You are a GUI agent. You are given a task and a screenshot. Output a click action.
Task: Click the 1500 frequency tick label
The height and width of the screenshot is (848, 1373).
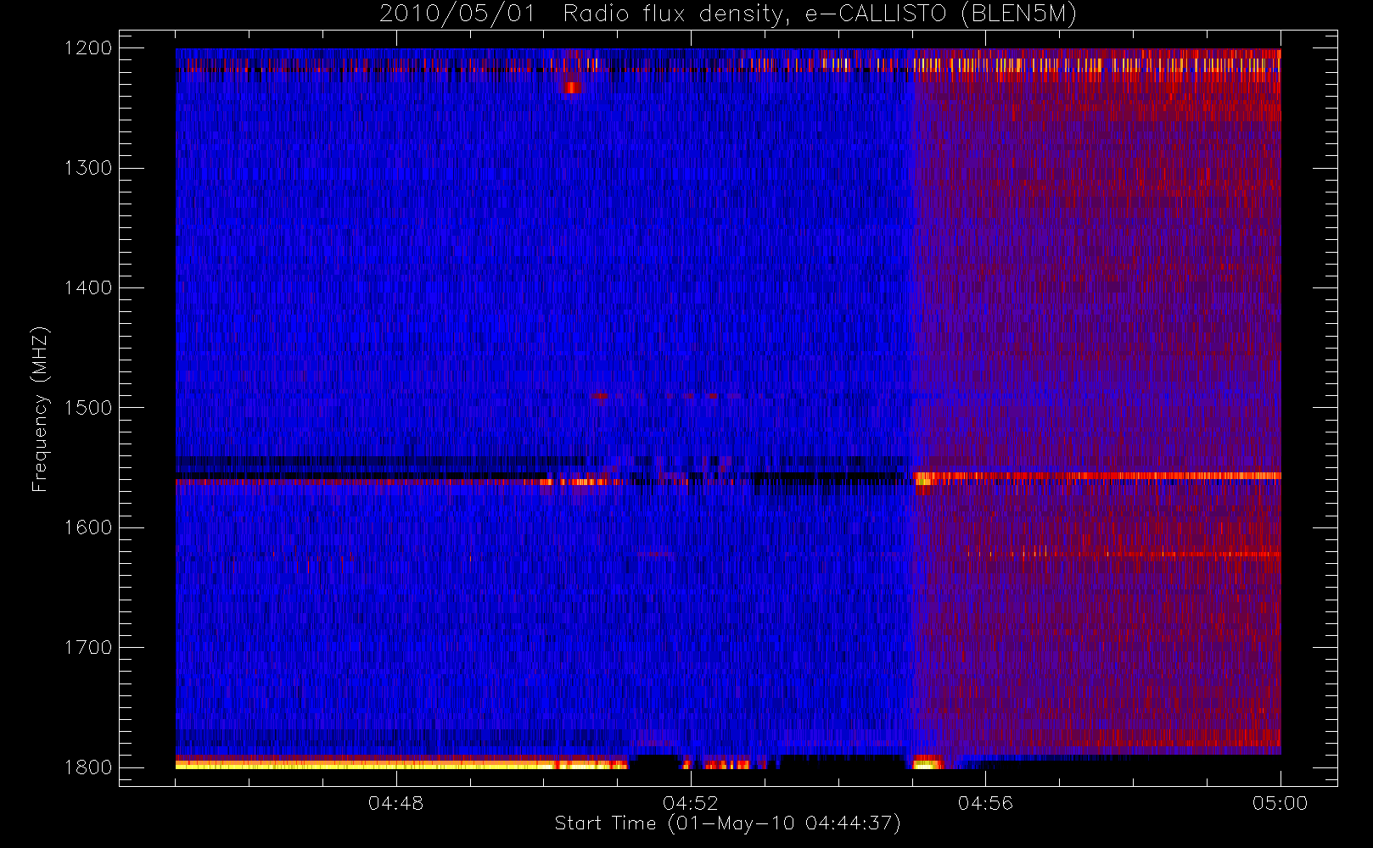pyautogui.click(x=88, y=408)
